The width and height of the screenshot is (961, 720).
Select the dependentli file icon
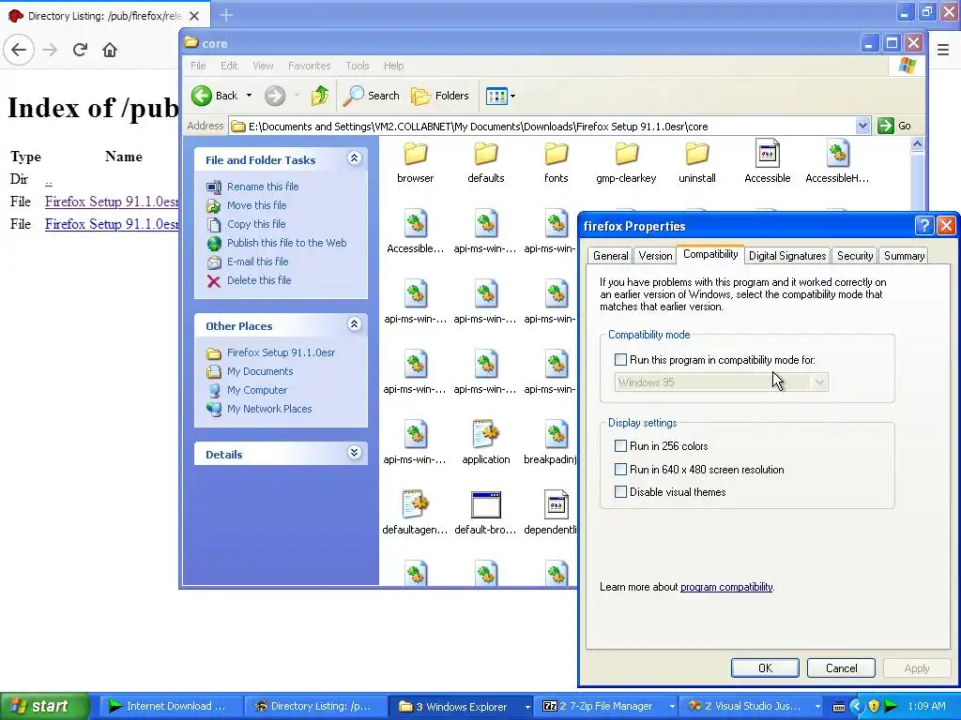pyautogui.click(x=557, y=504)
